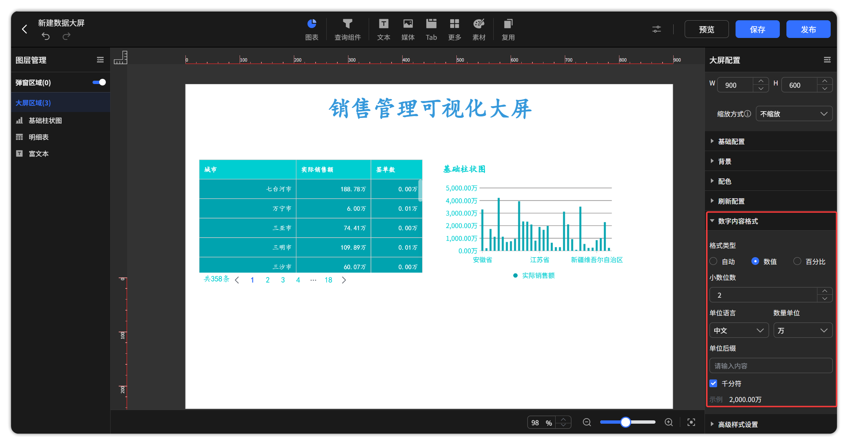Collapse the 图层管理 panel menu icon
The image size is (848, 441).
pos(100,60)
